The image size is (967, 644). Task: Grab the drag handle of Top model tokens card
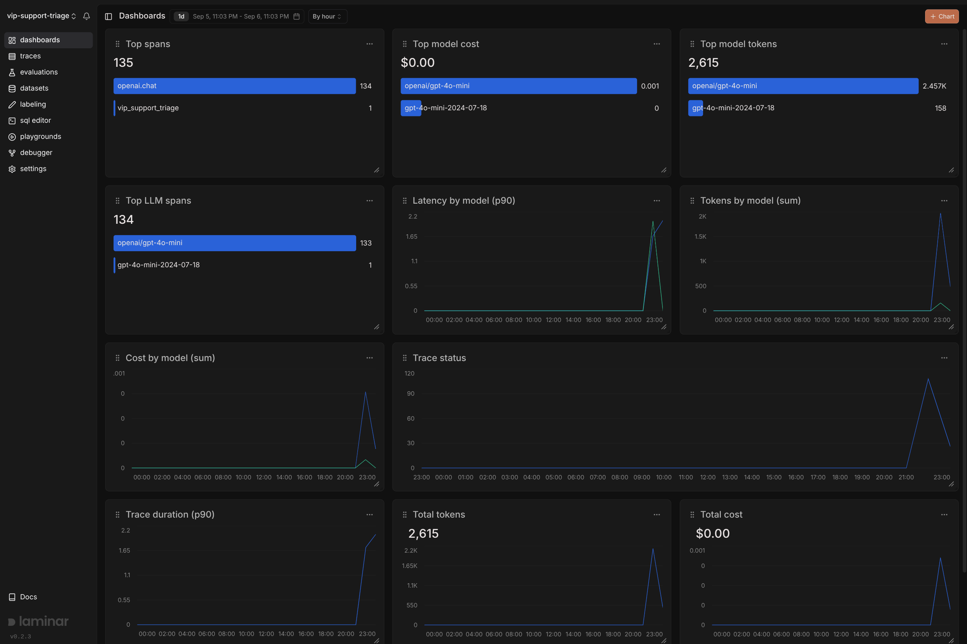click(692, 44)
